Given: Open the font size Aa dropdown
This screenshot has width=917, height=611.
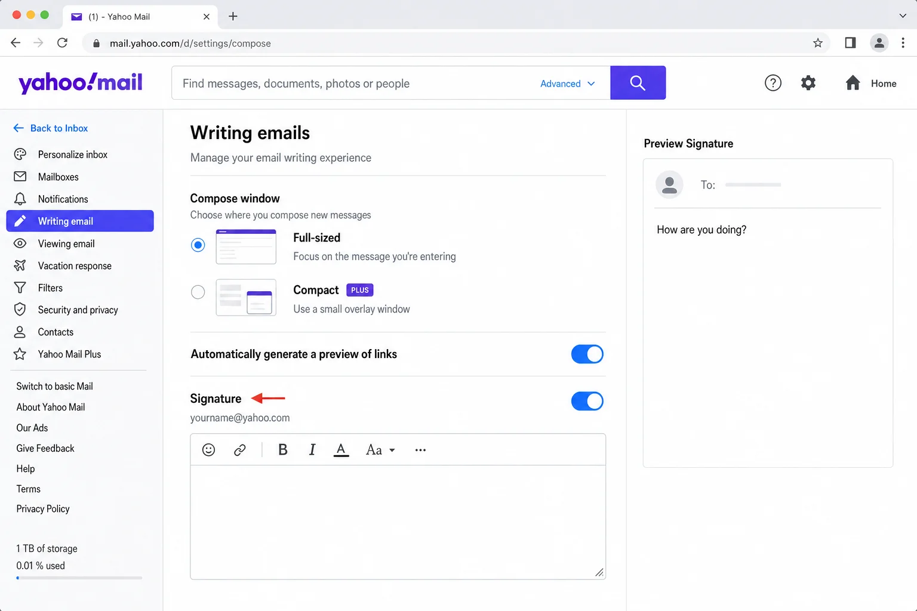Looking at the screenshot, I should (x=380, y=450).
